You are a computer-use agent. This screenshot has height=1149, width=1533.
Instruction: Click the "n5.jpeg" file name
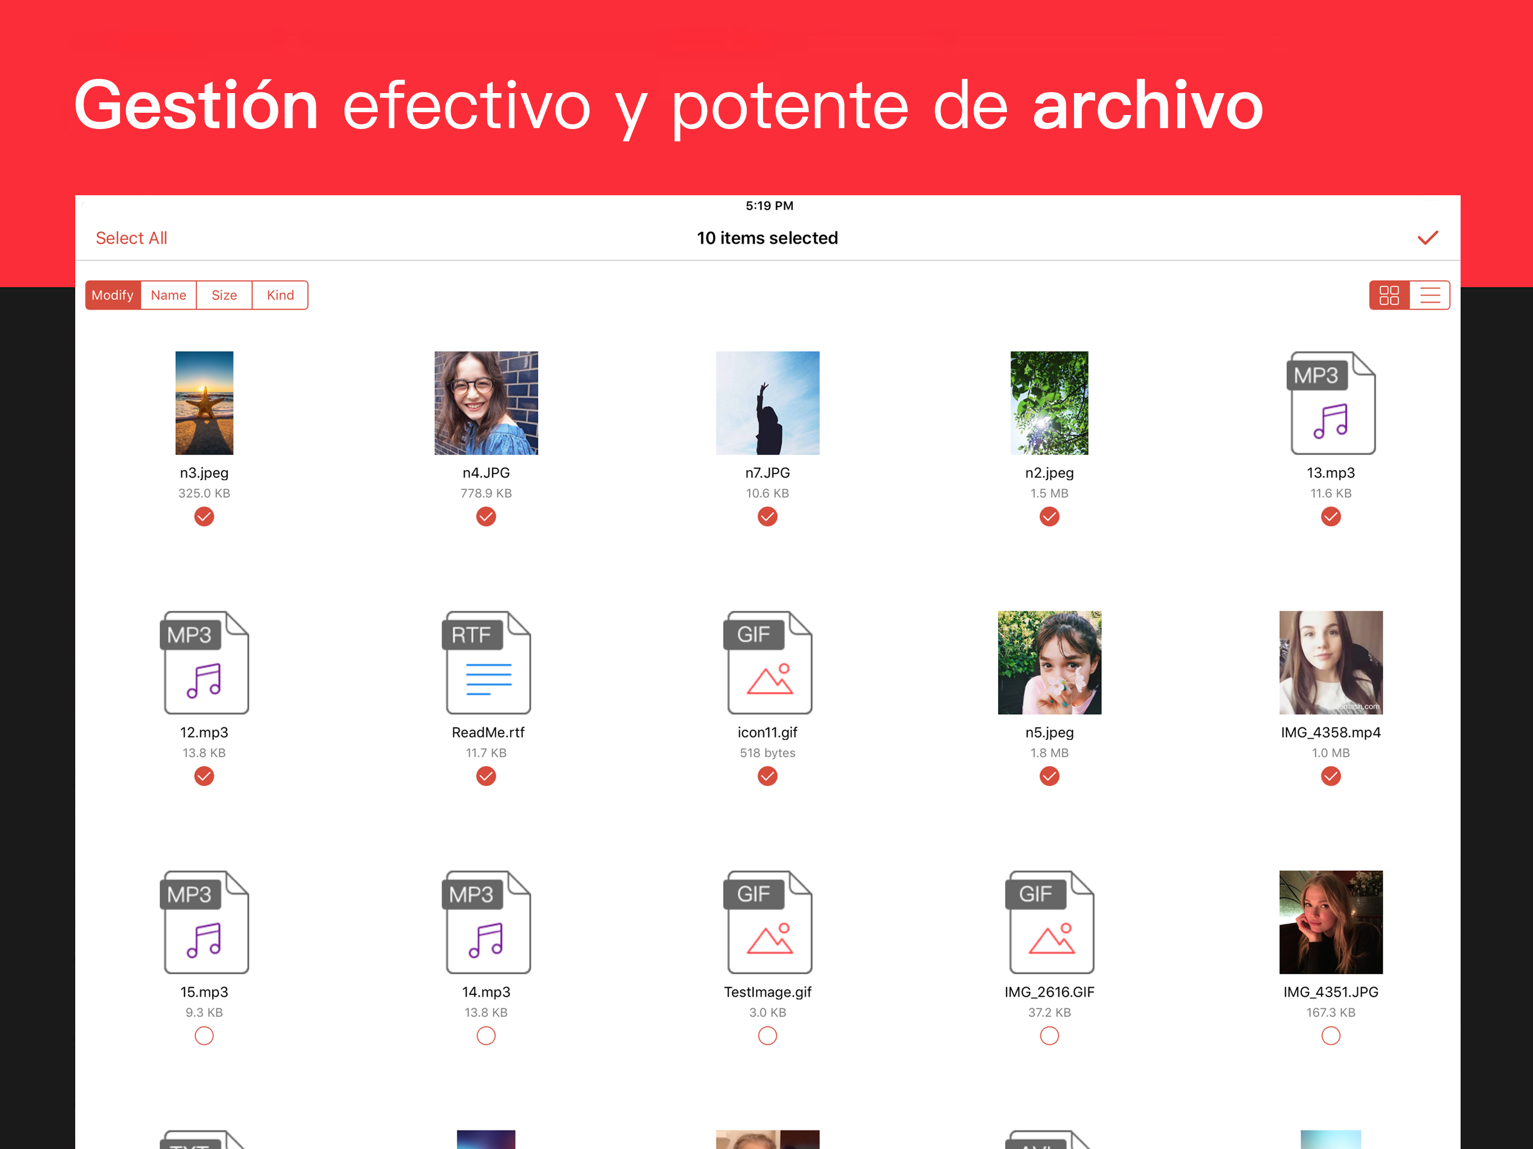tap(1050, 733)
